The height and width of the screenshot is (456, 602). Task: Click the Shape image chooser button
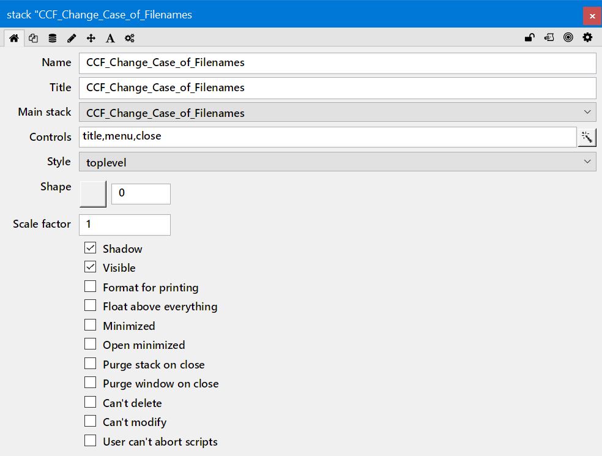[x=93, y=193]
